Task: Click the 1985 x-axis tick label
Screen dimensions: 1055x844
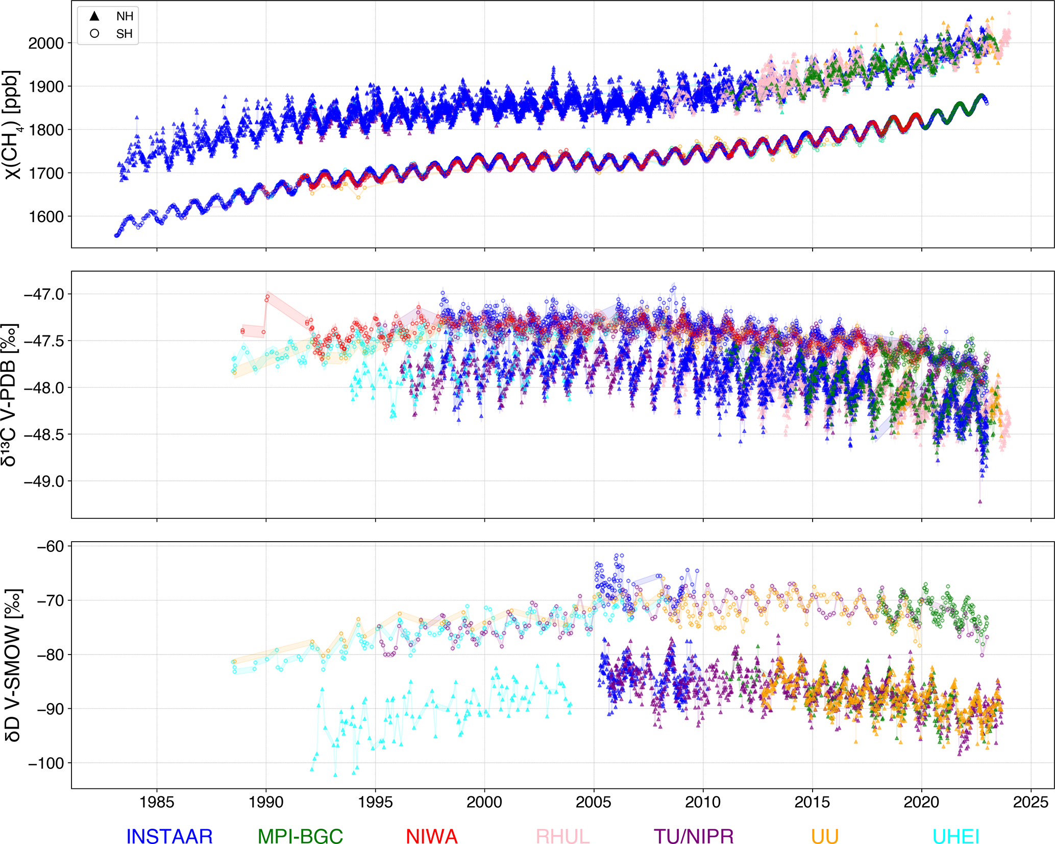Action: 157,802
